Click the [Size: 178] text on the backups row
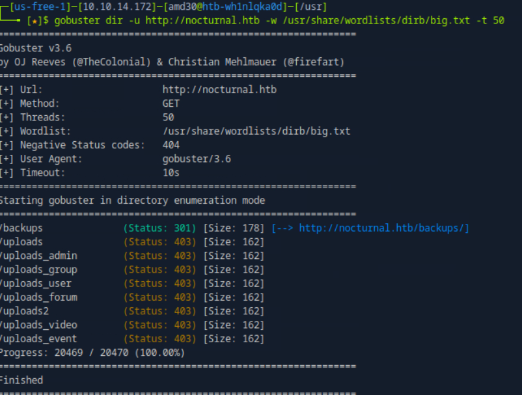 (234, 228)
